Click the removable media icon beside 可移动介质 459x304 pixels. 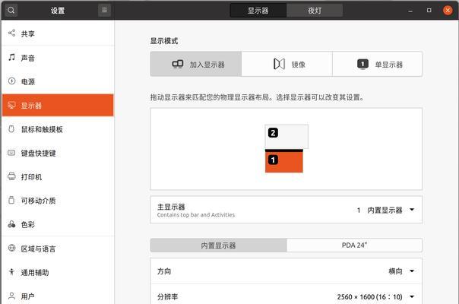coord(11,200)
